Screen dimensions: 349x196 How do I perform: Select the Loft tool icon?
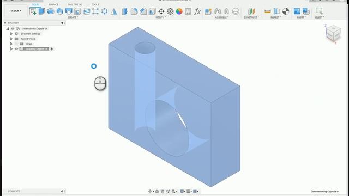tap(69, 11)
